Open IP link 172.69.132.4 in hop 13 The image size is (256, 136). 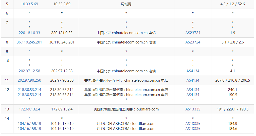(29, 109)
